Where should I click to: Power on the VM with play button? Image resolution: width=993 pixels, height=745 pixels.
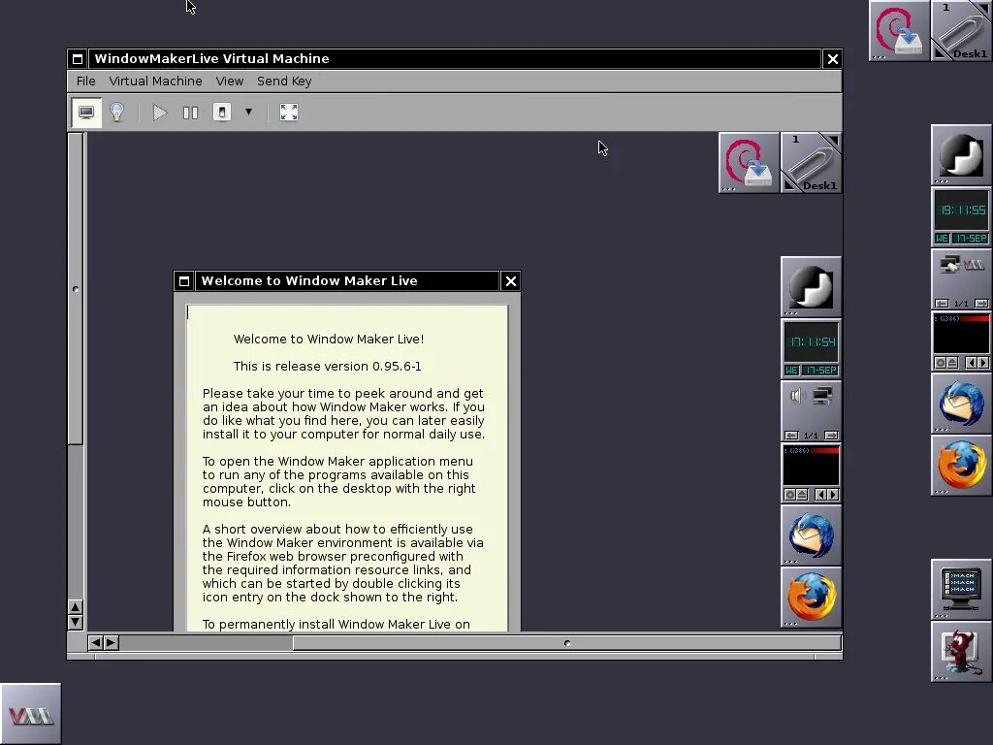(x=160, y=113)
